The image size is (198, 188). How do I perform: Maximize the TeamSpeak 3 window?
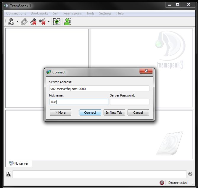[x=178, y=5]
